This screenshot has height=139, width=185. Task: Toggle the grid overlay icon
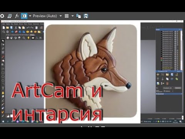point(67,16)
